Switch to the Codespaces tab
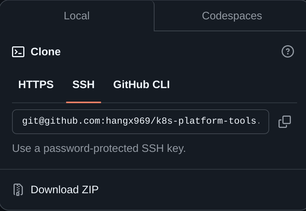Viewport: 306px width, 211px height. click(232, 15)
